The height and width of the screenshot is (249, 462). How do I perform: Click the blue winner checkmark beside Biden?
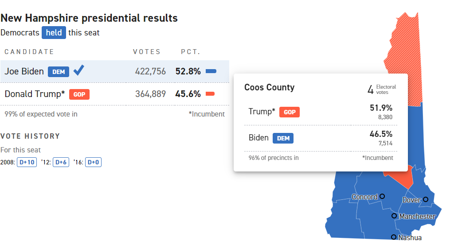pos(79,70)
